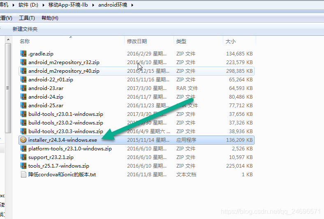Open the 帮助(H) menu
Image resolution: width=324 pixels, height=219 pixels.
(x=50, y=18)
